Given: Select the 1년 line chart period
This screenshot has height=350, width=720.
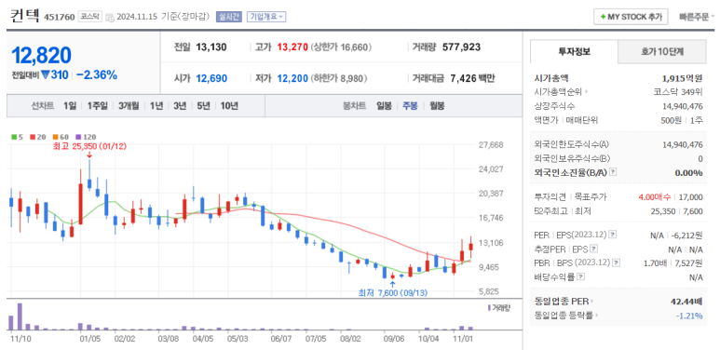Looking at the screenshot, I should click(156, 106).
